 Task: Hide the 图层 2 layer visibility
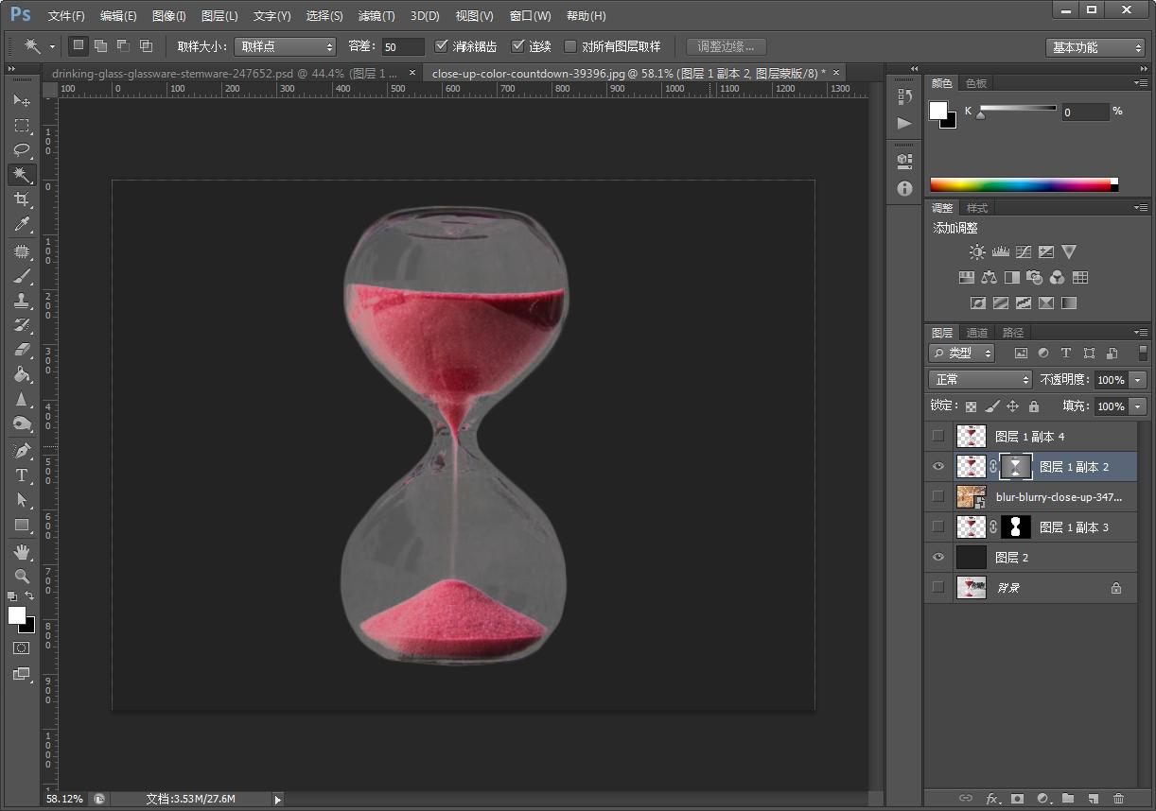[x=937, y=558]
